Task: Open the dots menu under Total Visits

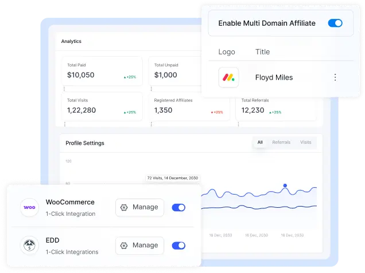Action: (x=65, y=124)
